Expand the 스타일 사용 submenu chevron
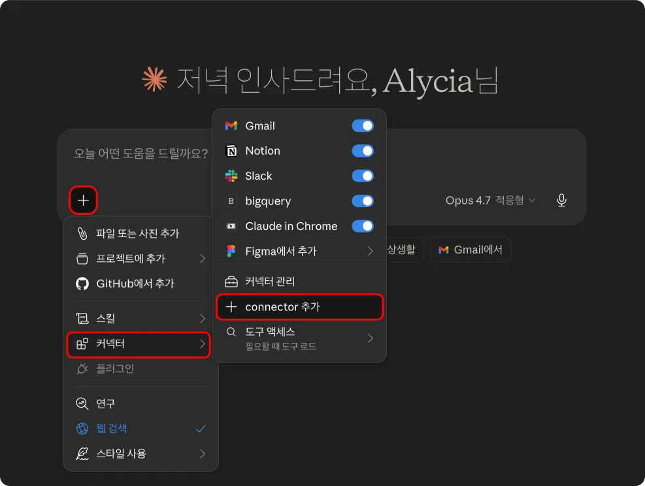Viewport: 645px width, 486px height. pos(203,454)
